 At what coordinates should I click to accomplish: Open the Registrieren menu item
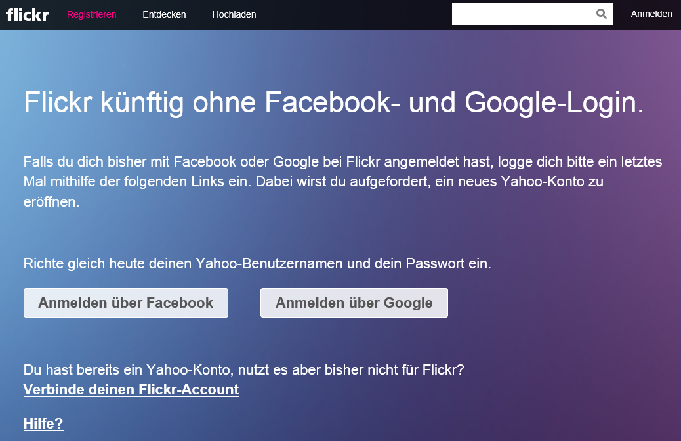pyautogui.click(x=92, y=14)
